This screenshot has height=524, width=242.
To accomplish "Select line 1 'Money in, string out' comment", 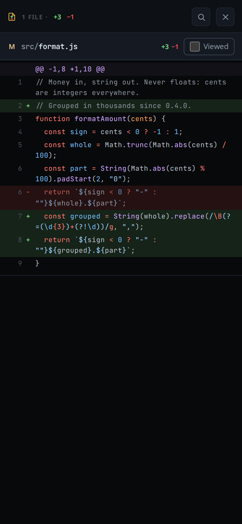I will [121, 88].
